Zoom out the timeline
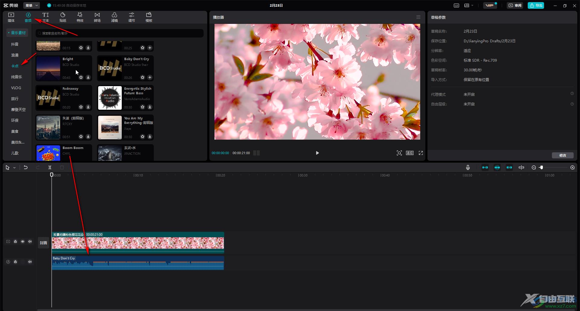This screenshot has width=580, height=311. point(534,167)
